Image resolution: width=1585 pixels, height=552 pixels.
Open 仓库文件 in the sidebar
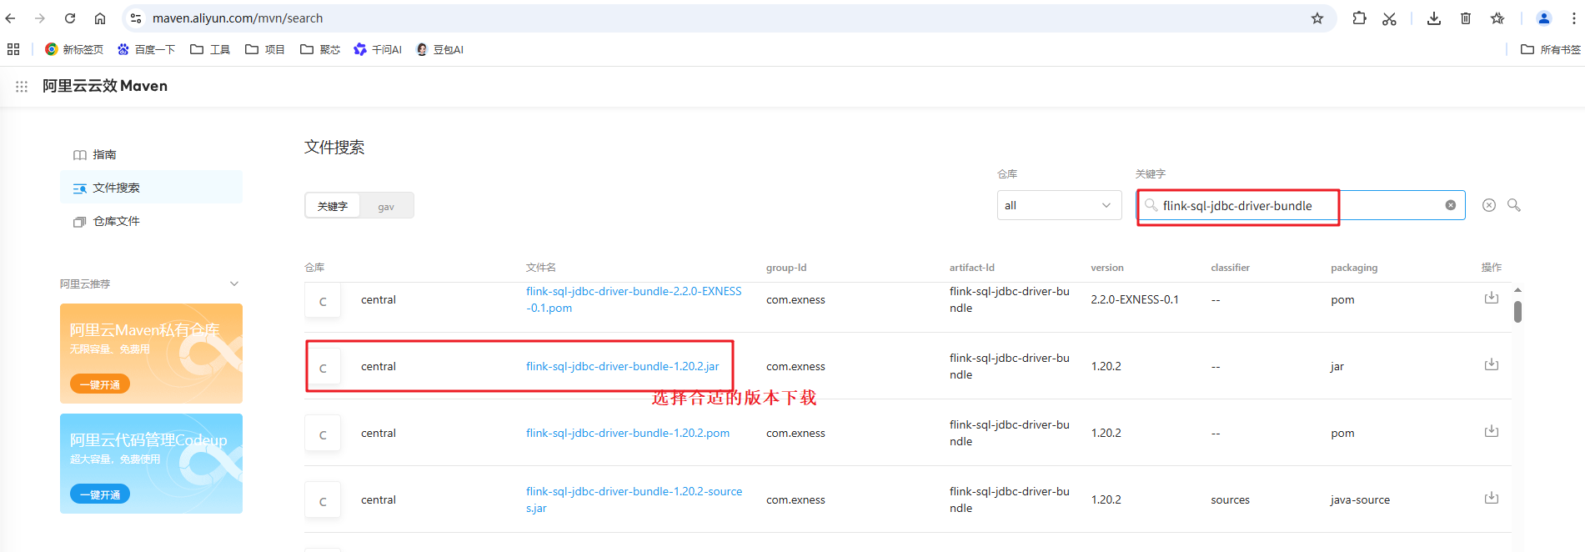tap(151, 221)
